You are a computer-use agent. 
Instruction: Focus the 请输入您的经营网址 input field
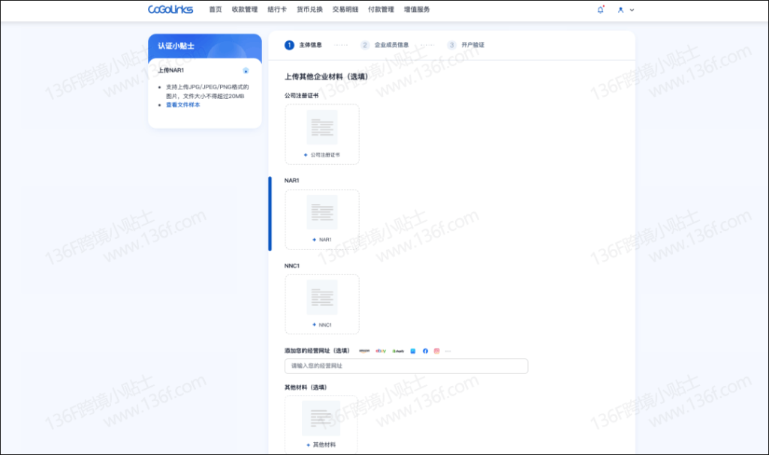point(406,366)
